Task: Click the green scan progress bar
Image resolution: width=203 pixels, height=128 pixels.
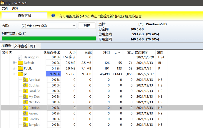Action: (49, 39)
